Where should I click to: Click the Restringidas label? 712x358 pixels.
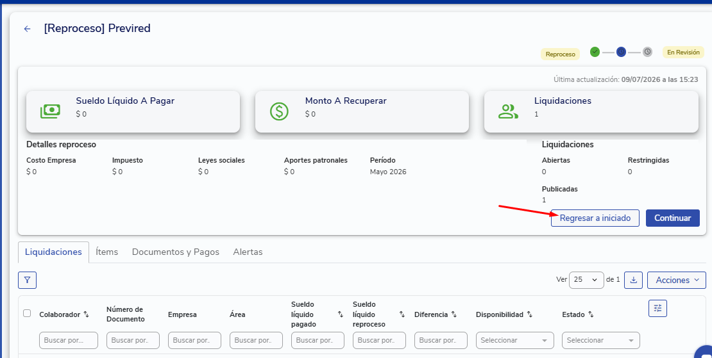point(648,160)
